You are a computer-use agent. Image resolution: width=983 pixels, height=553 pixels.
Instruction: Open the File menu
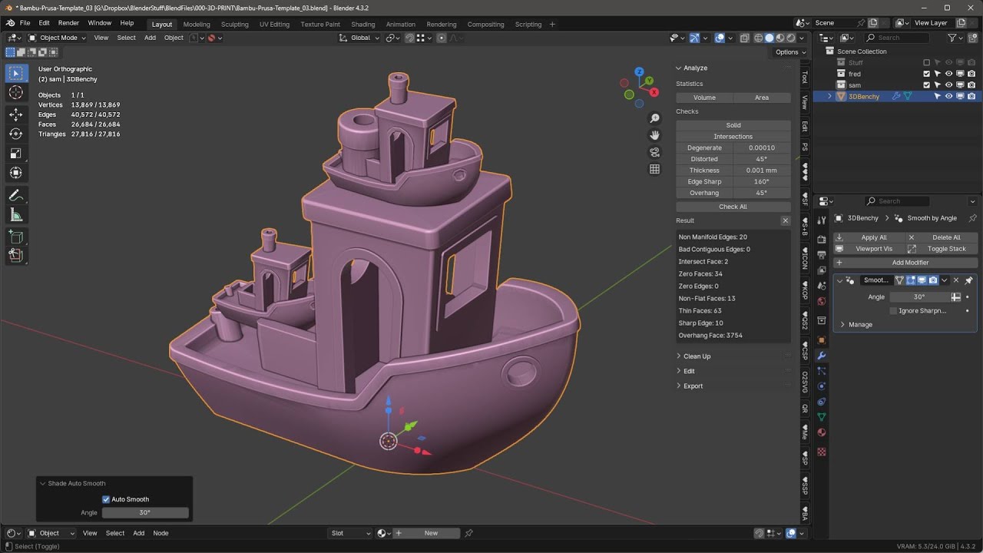click(x=25, y=23)
